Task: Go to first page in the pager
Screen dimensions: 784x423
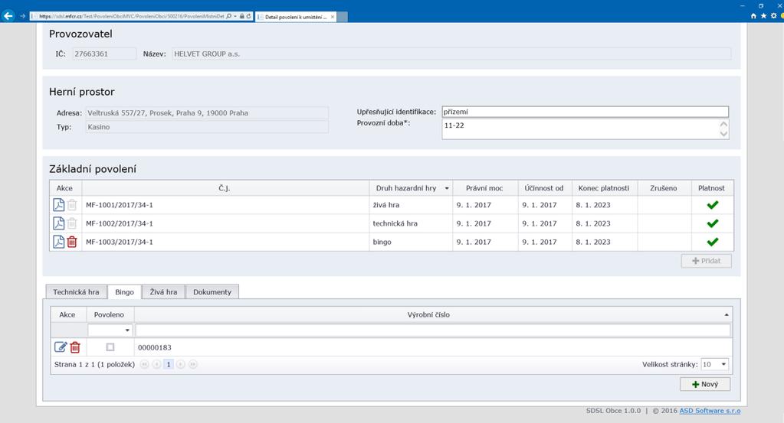Action: click(x=145, y=365)
